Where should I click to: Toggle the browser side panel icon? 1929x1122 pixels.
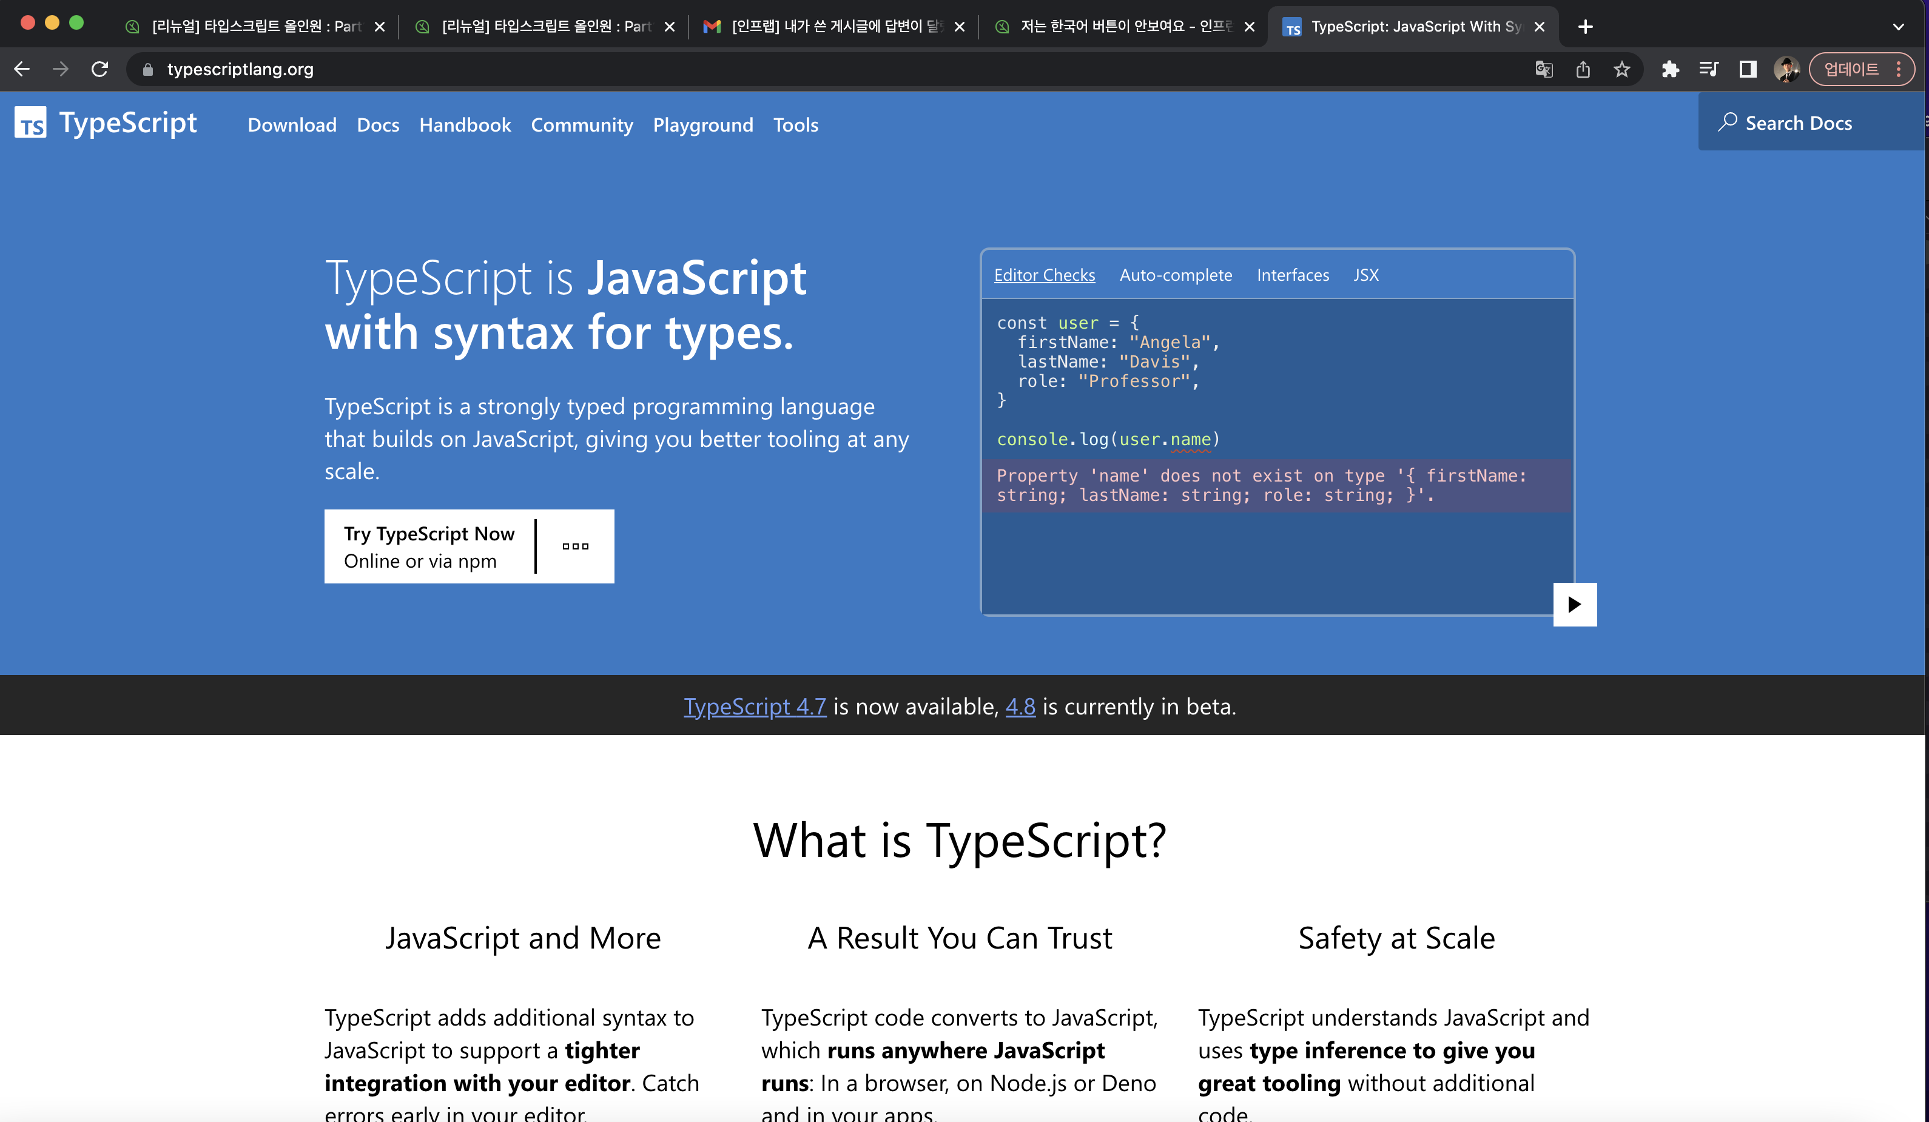(x=1748, y=70)
